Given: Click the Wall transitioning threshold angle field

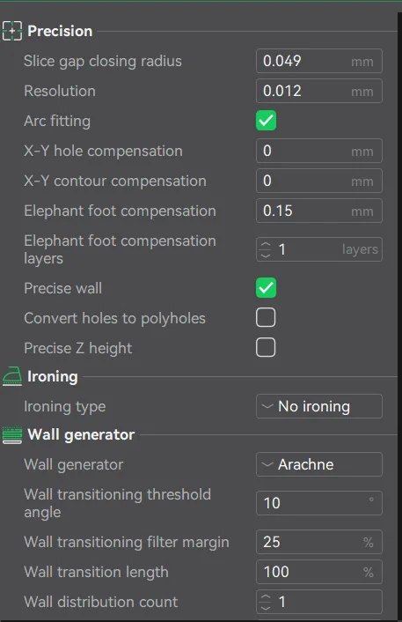Looking at the screenshot, I should point(319,503).
